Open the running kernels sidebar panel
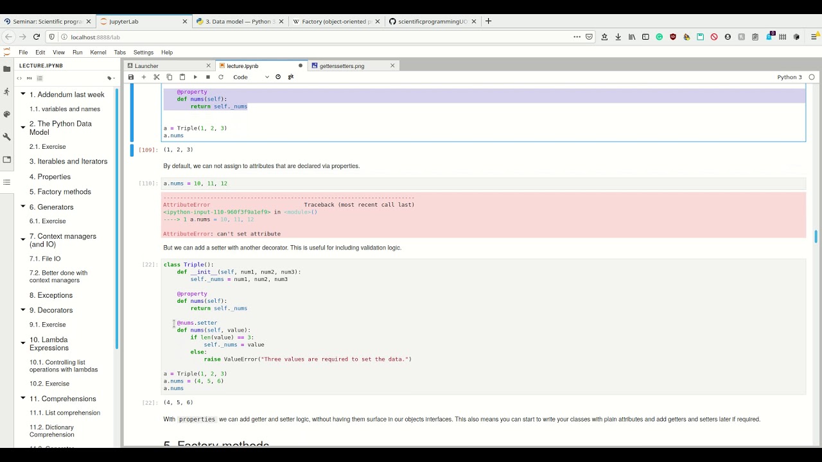The width and height of the screenshot is (822, 462). (6, 92)
